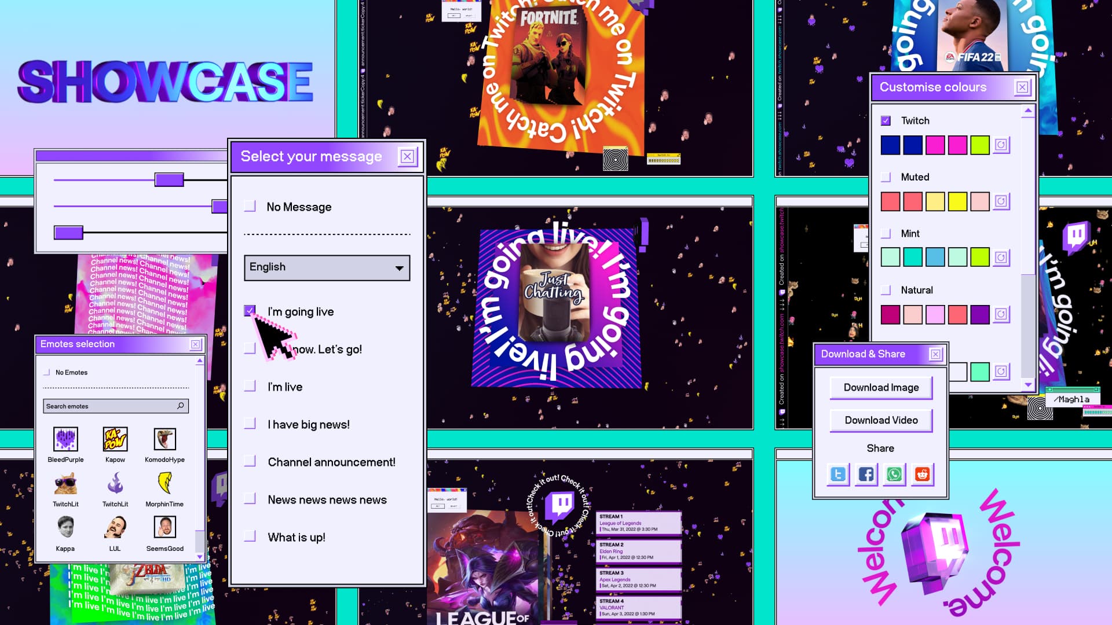Focus the Search emotes field
The width and height of the screenshot is (1112, 625).
click(x=116, y=406)
